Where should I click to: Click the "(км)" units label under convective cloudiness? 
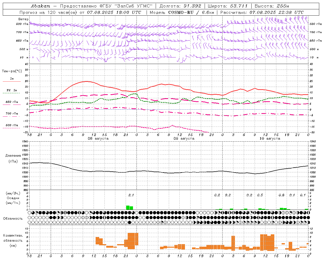click(13, 245)
